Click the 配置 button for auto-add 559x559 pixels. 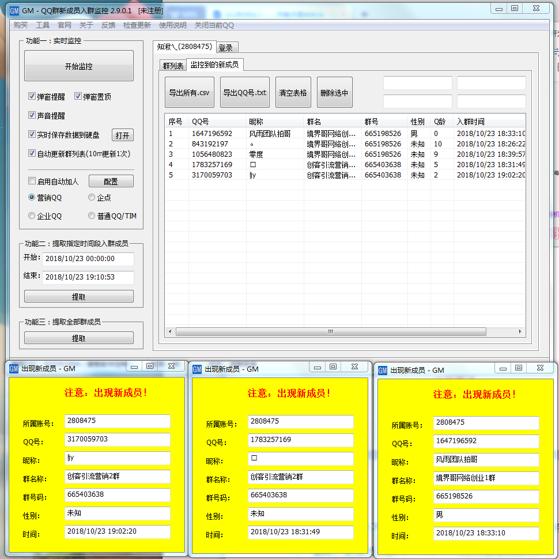(111, 182)
